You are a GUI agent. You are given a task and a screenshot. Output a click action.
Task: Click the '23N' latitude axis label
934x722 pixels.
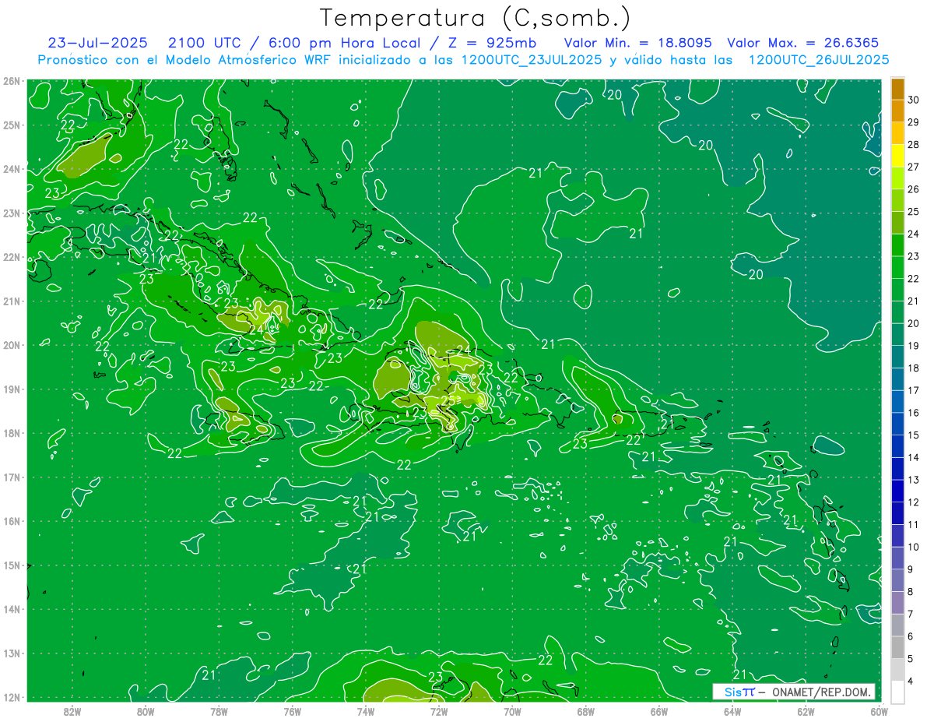point(12,213)
